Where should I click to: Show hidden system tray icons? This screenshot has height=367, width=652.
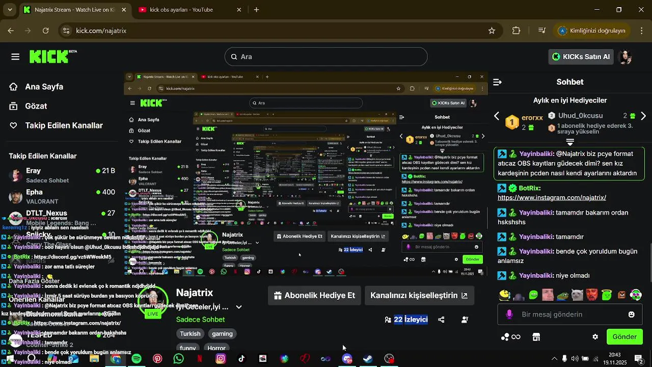(x=555, y=359)
